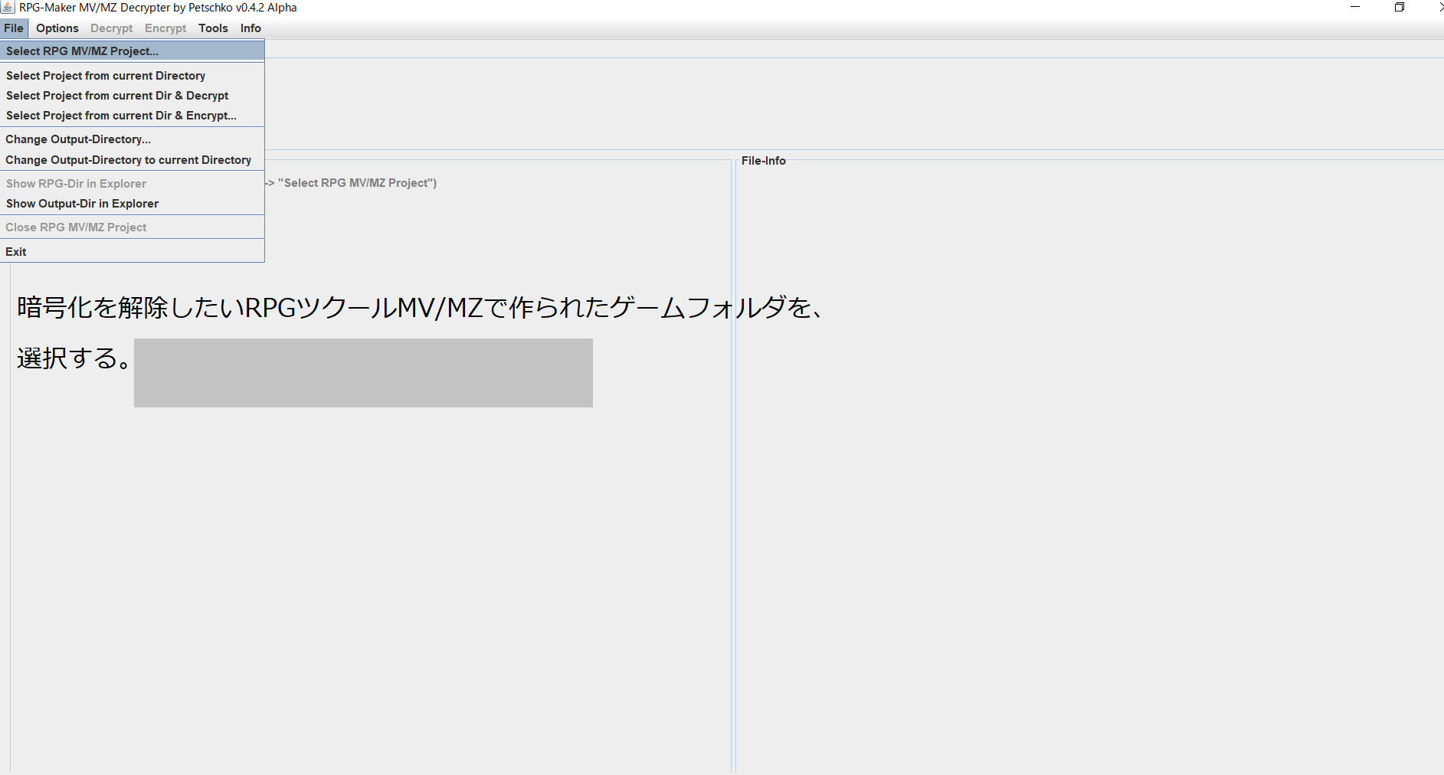
Task: Choose Select RPG MV/MZ Project... entry
Action: 133,51
